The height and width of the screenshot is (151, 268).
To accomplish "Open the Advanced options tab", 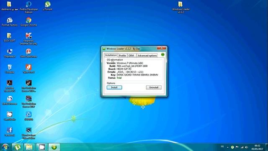I will [x=147, y=56].
